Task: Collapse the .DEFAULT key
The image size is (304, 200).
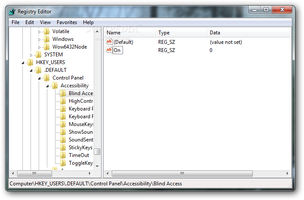Action: (31, 71)
